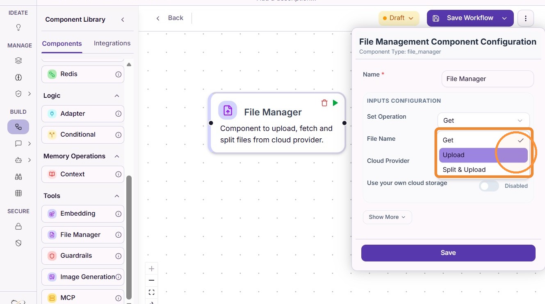Open the info icon beside Redis component
Screen dimensions: 545x304
coord(119,74)
